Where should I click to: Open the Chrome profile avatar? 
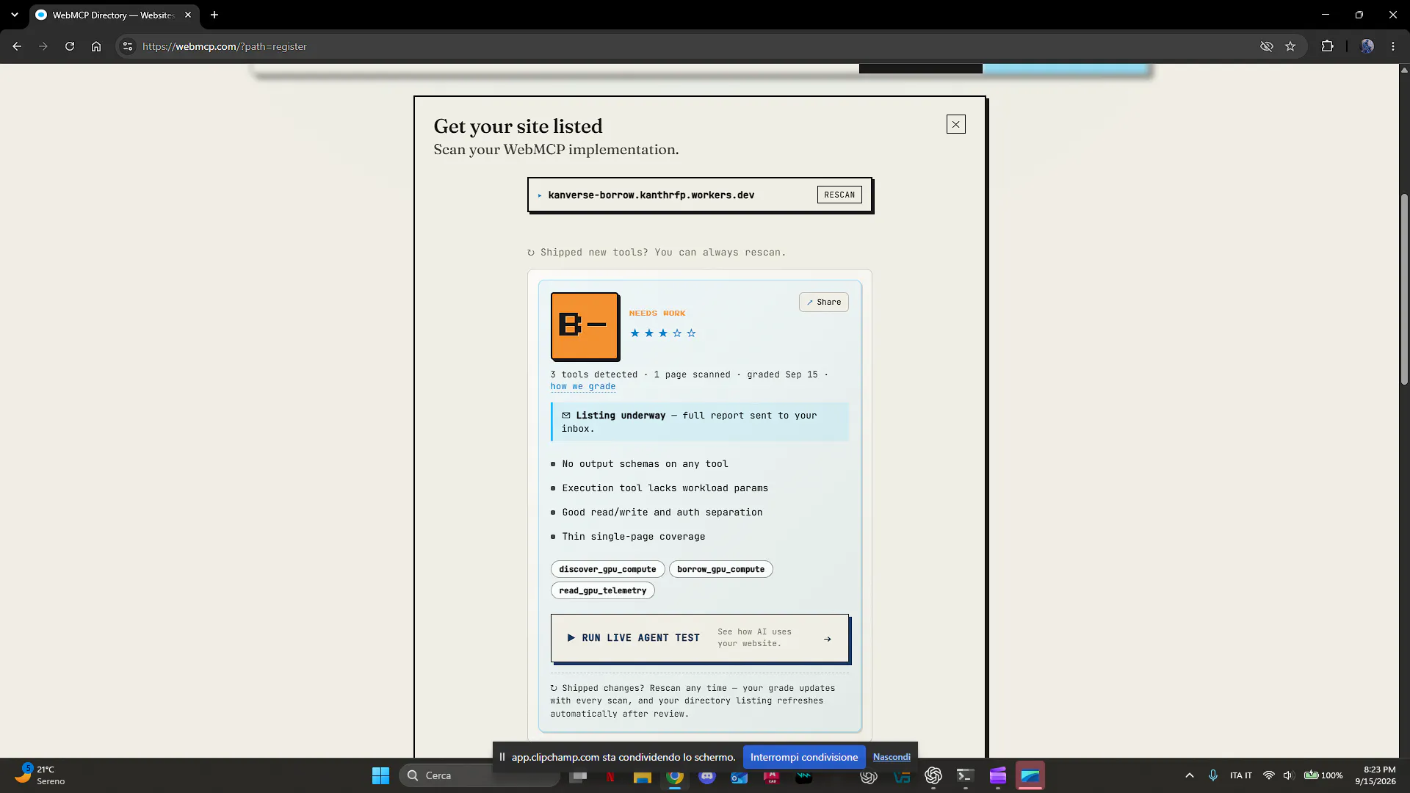(1367, 46)
